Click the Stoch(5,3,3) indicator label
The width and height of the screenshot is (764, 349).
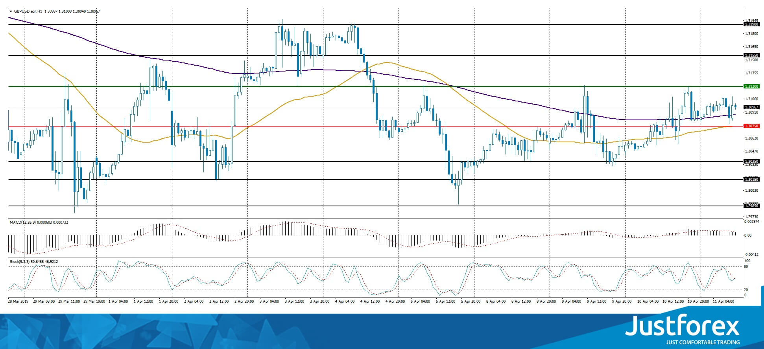tap(20, 261)
